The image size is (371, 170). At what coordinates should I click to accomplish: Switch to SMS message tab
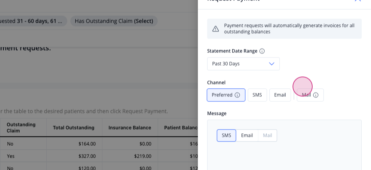(226, 136)
